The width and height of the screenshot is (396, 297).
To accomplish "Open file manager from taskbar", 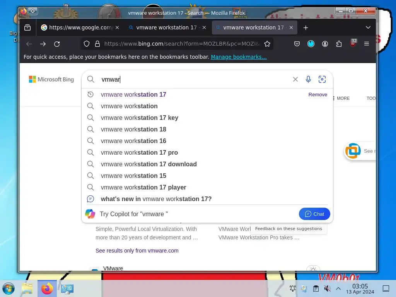I will (x=27, y=288).
